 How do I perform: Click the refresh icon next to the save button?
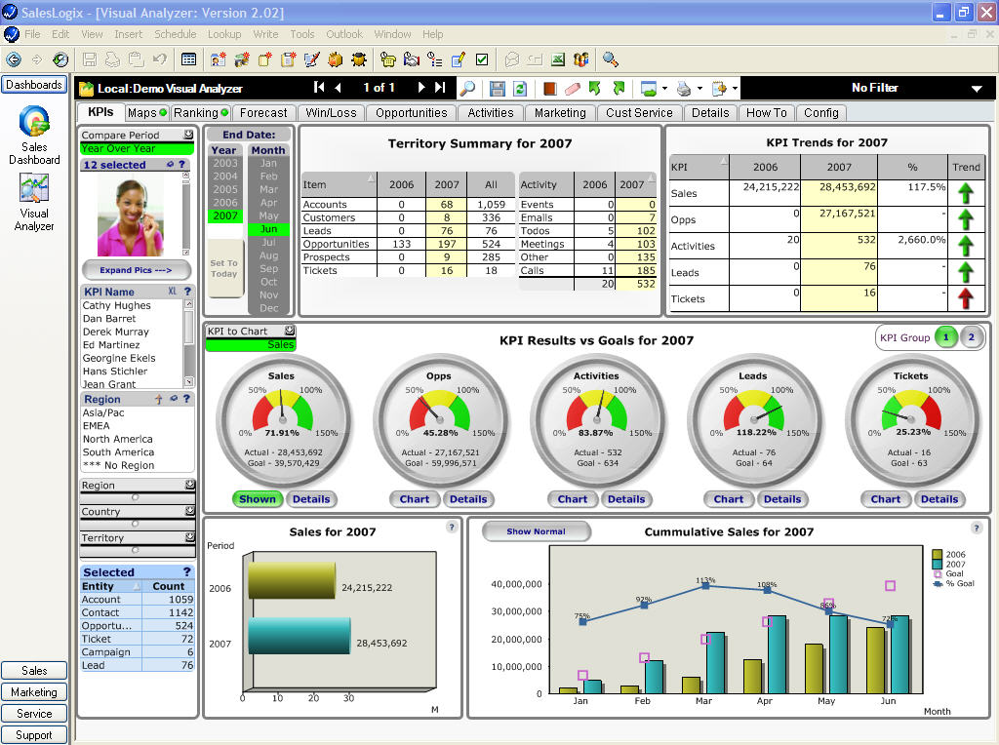(520, 88)
